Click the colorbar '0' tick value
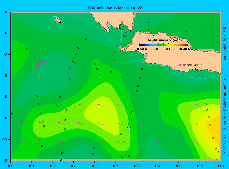229x169 pixels. [163, 49]
